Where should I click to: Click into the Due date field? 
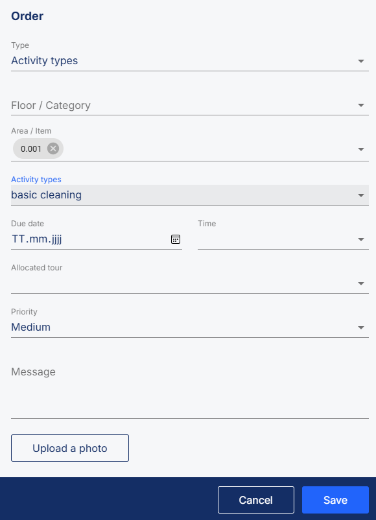89,239
